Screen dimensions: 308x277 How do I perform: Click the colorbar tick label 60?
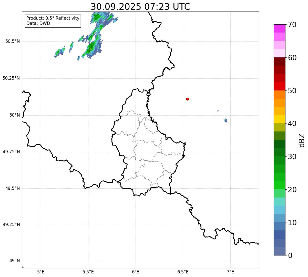(x=292, y=58)
